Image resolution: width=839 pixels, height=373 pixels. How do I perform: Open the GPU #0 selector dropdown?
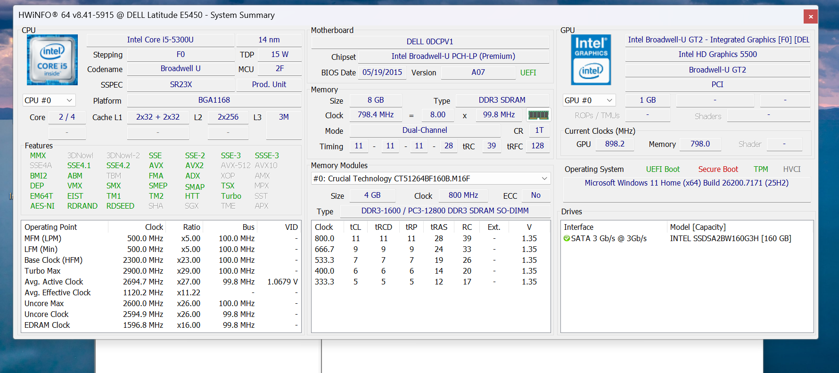click(x=589, y=100)
